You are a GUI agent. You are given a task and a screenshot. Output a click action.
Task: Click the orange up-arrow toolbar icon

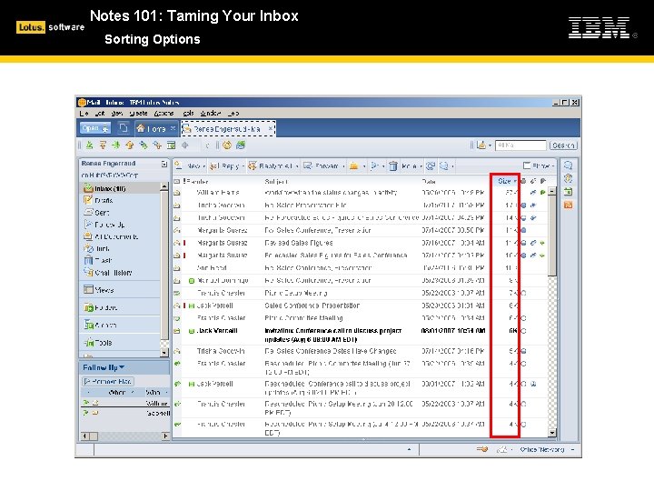point(130,145)
